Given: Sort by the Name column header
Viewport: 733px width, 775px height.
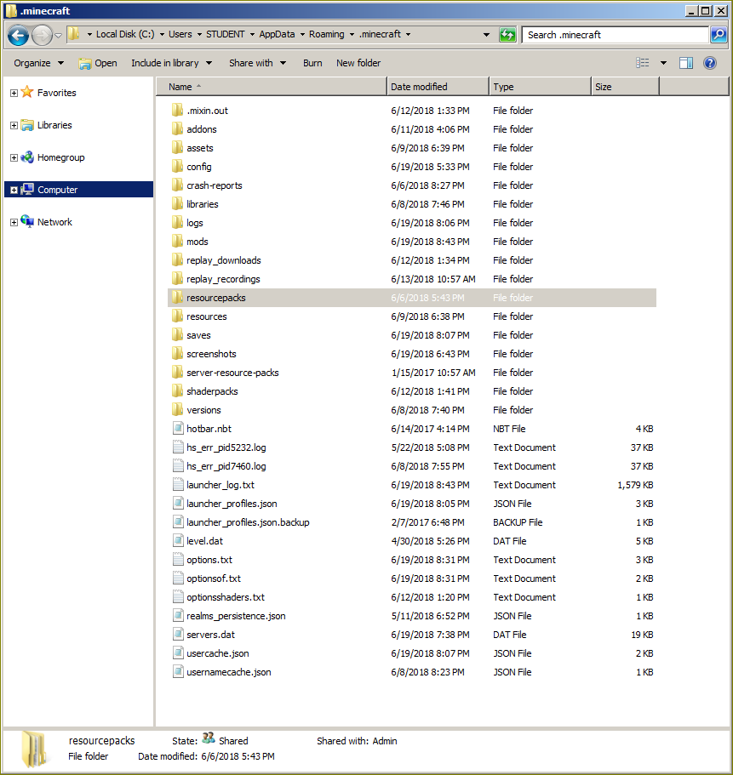Looking at the screenshot, I should (271, 87).
